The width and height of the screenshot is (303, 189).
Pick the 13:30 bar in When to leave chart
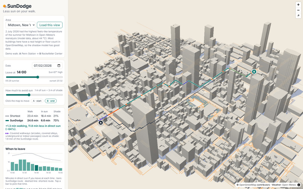click(24, 165)
